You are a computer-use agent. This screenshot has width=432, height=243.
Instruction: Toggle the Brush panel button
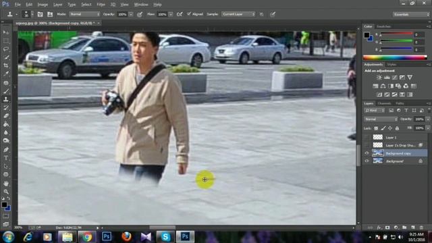[x=40, y=14]
